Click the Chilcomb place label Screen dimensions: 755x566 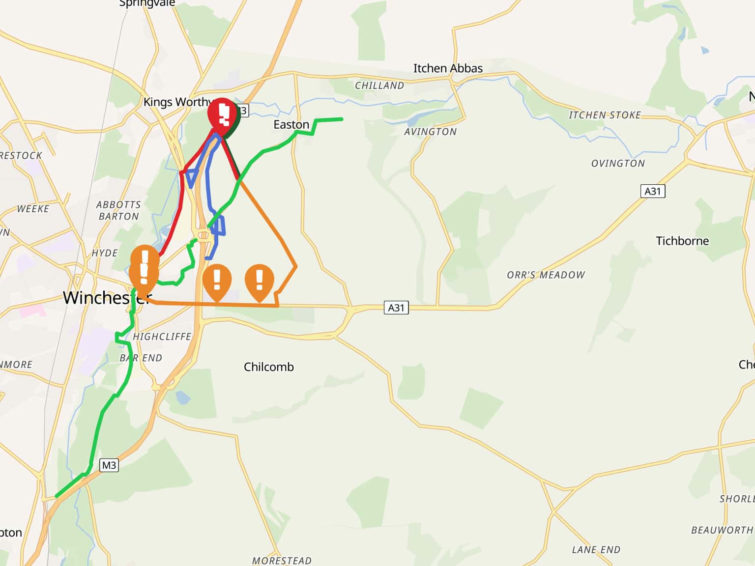coord(269,367)
